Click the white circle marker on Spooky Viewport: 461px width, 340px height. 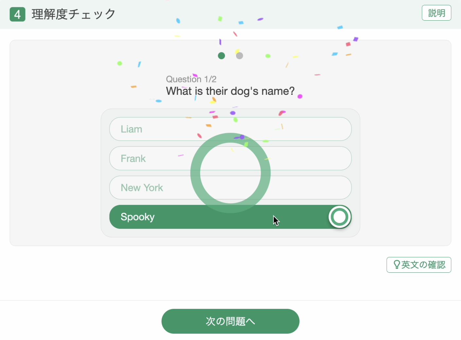[340, 217]
